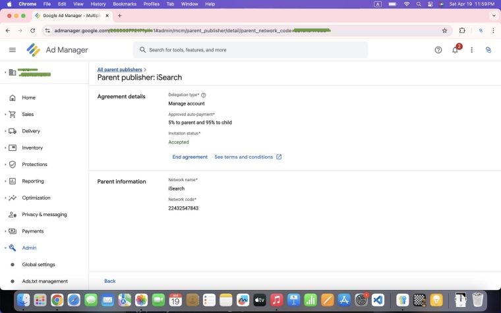Open the main hamburger menu
This screenshot has height=313, width=501.
click(13, 50)
